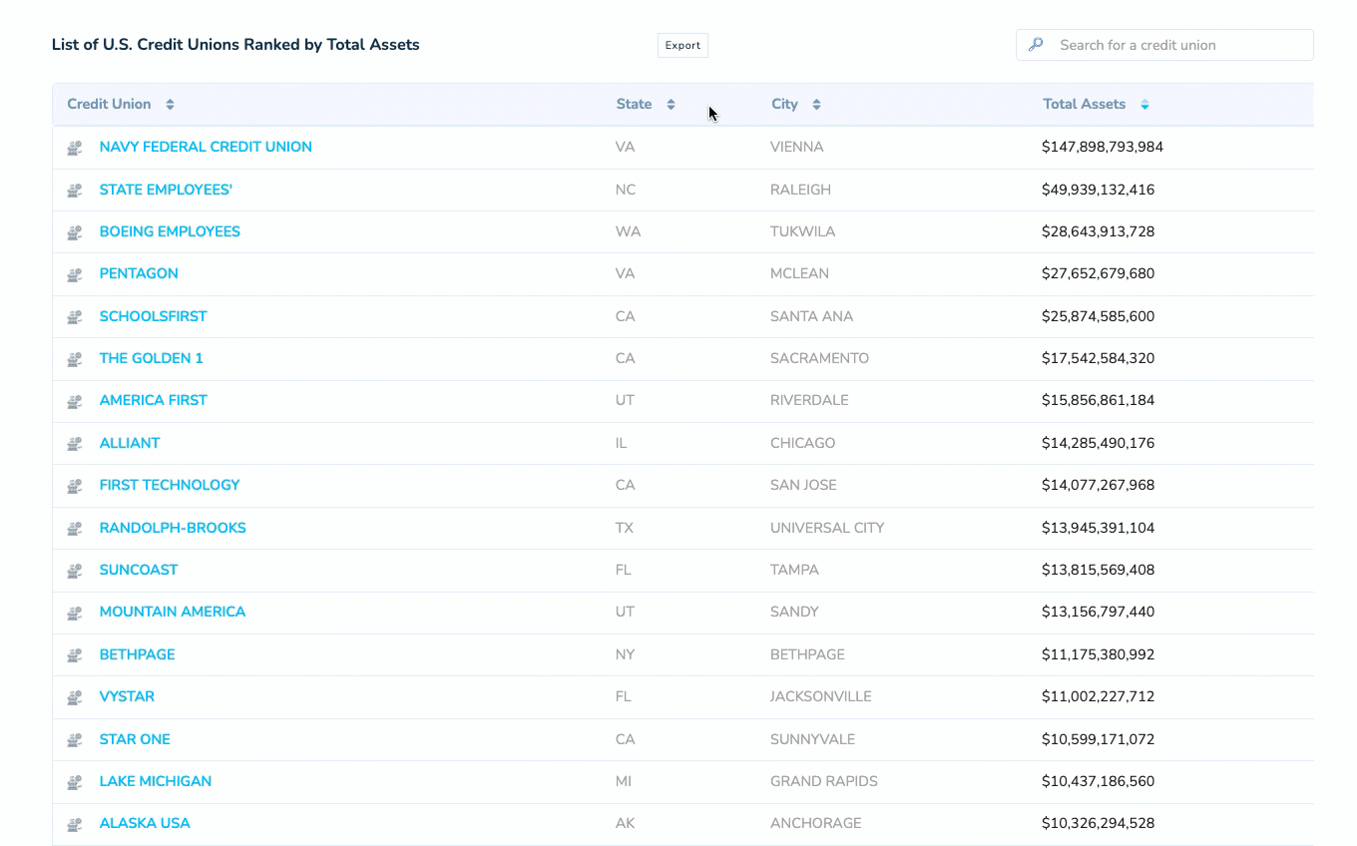The image size is (1357, 846).
Task: Click the icon beside STAR ONE
Action: (x=75, y=740)
